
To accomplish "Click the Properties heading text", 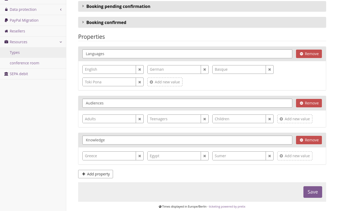I will pos(91,37).
